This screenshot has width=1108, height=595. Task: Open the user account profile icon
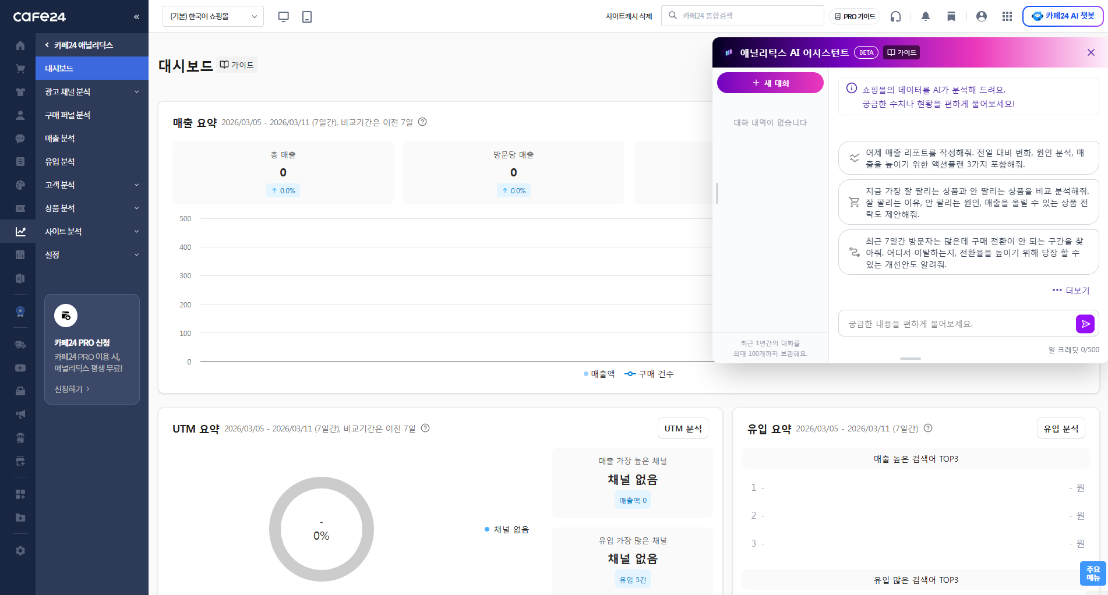tap(982, 16)
